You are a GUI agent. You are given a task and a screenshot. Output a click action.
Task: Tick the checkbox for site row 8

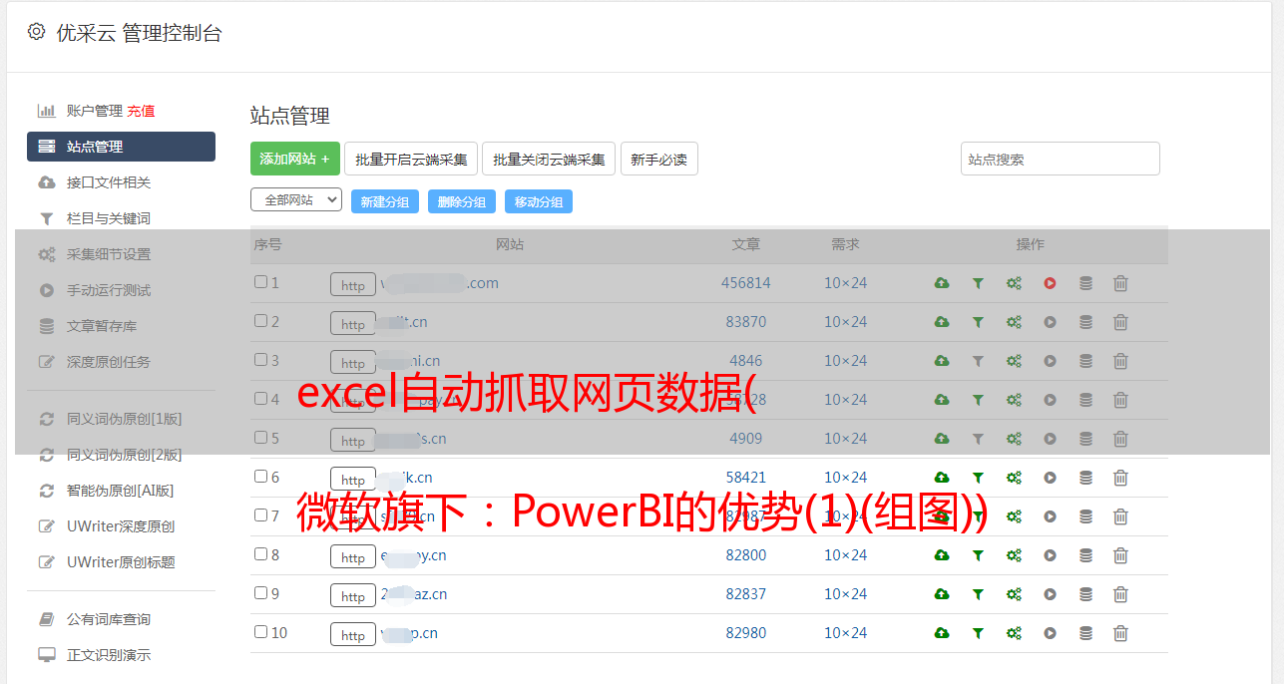[x=260, y=554]
